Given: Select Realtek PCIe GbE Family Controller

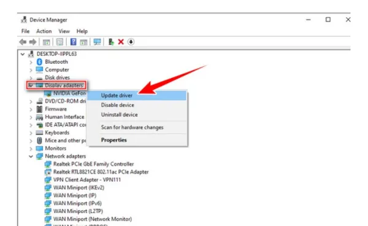Looking at the screenshot, I should [93, 164].
